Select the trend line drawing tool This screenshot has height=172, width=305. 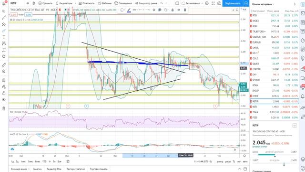click(x=4, y=18)
